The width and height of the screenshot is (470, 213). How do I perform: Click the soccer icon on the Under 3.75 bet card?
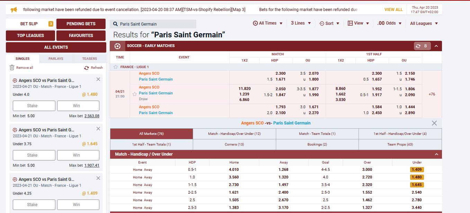click(x=15, y=130)
